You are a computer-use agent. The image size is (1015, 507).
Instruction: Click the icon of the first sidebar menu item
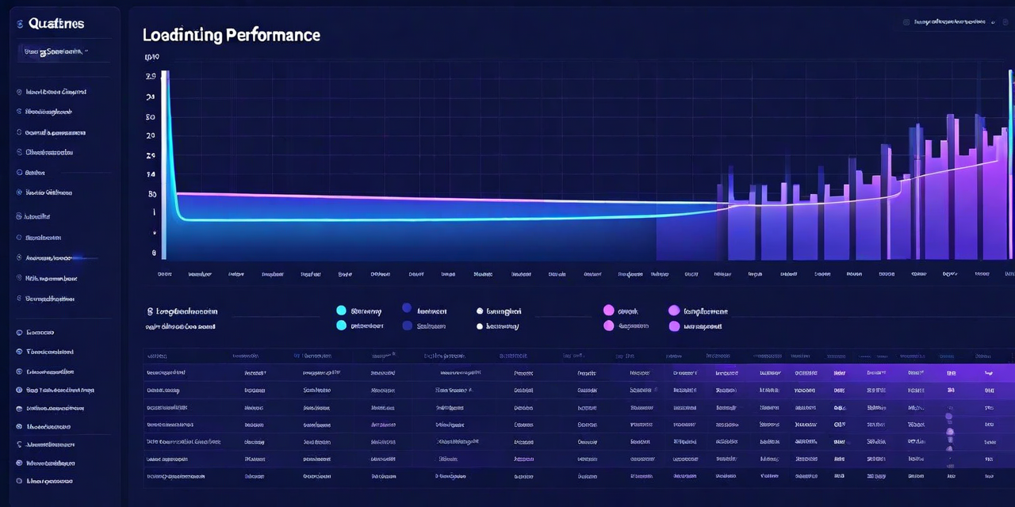click(19, 92)
